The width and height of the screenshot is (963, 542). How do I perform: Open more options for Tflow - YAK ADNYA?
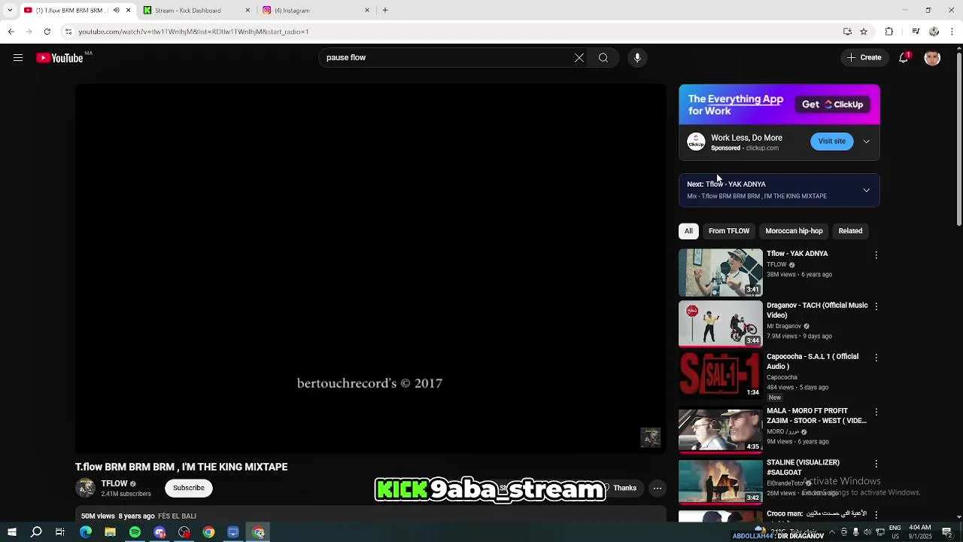[x=876, y=255]
